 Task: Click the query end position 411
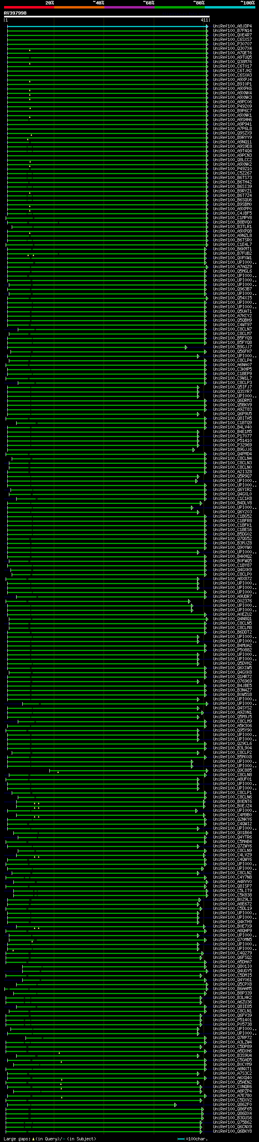click(x=204, y=20)
